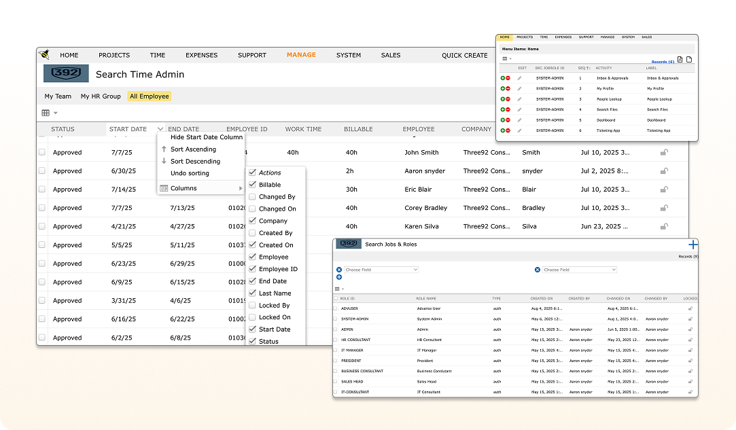
Task: Open the EXPENSES menu
Action: tap(201, 55)
